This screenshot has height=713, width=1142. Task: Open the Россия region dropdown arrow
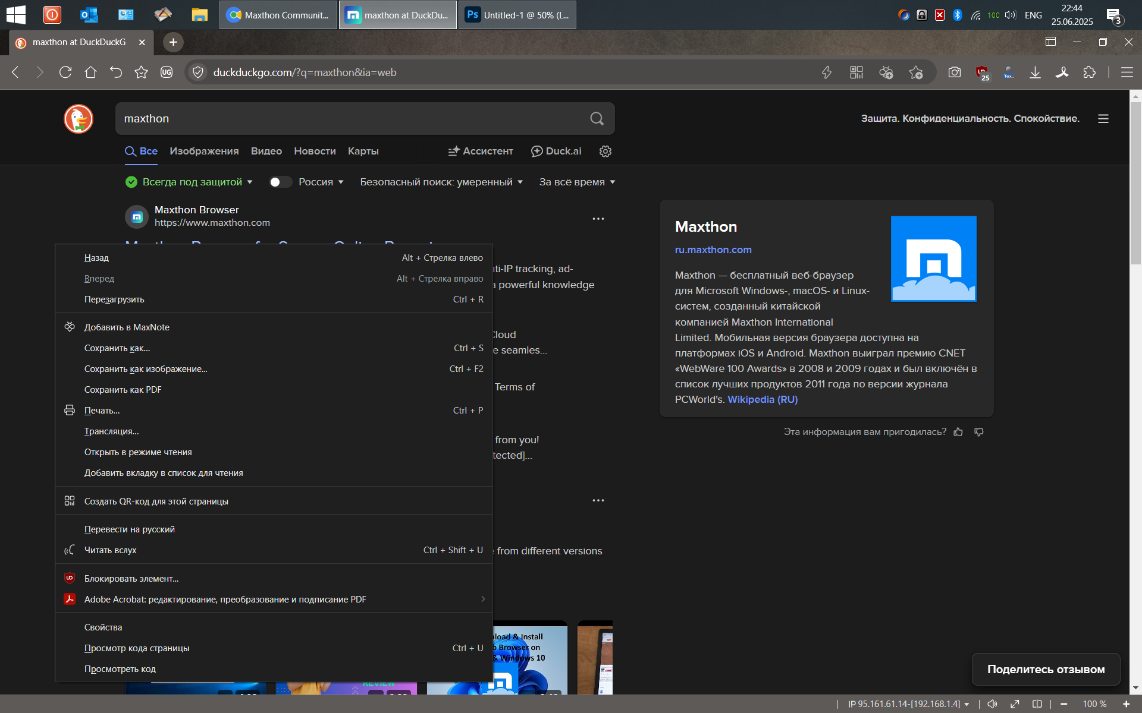341,182
